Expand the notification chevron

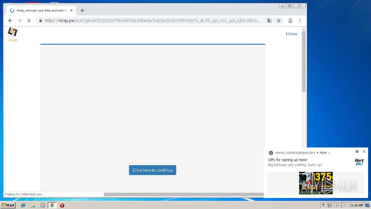pyautogui.click(x=329, y=153)
